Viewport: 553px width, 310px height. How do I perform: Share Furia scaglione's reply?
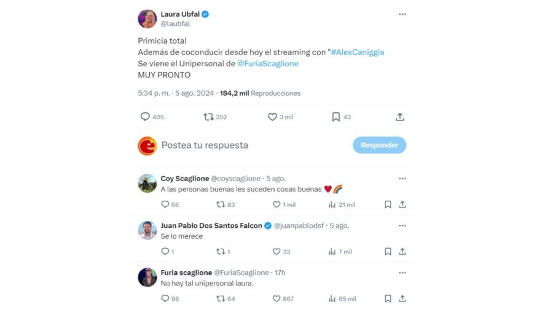click(402, 298)
